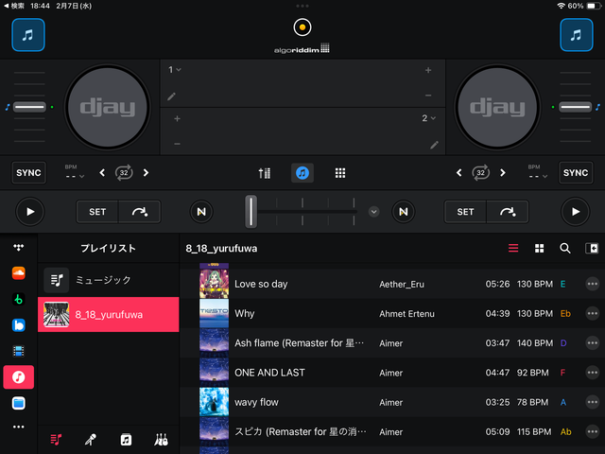The width and height of the screenshot is (605, 454).
Task: Switch to list view of tracks
Action: [x=513, y=248]
